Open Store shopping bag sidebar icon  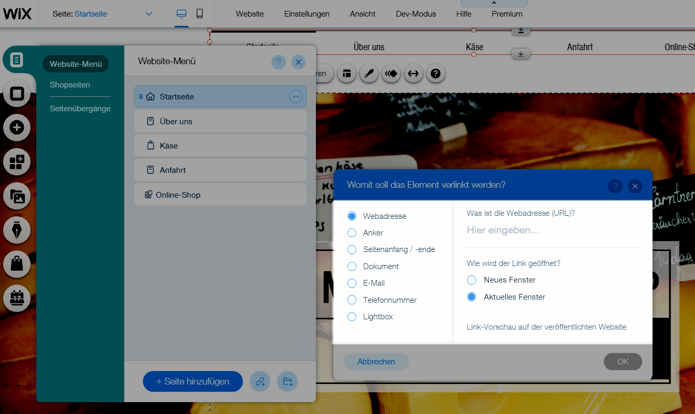pos(17,264)
